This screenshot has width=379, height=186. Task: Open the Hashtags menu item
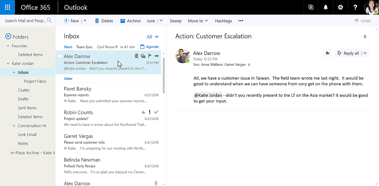pos(223,21)
